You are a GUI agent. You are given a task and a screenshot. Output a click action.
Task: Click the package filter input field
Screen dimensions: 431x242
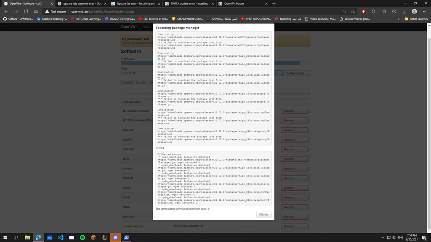[137, 73]
